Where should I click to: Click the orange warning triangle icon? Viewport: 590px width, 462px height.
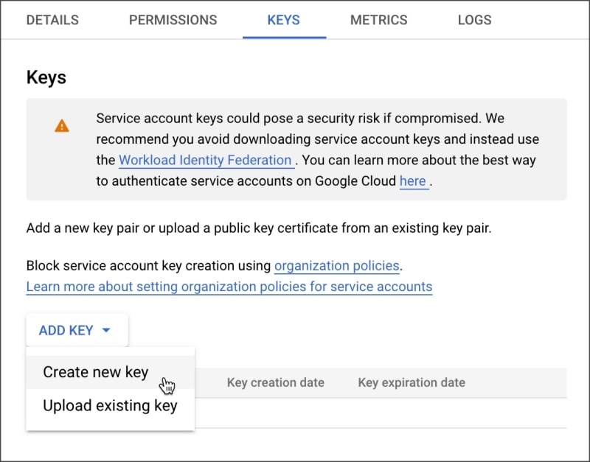(x=62, y=126)
